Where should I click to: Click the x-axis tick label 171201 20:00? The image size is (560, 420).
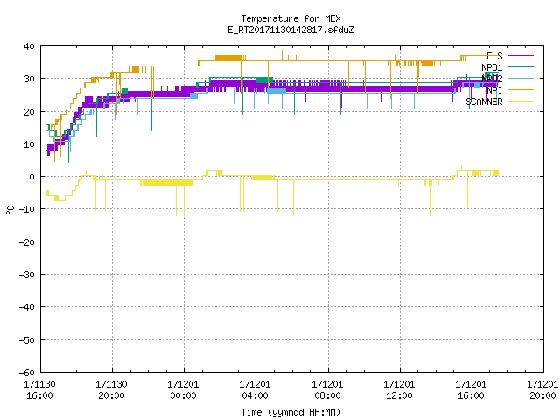click(x=542, y=389)
